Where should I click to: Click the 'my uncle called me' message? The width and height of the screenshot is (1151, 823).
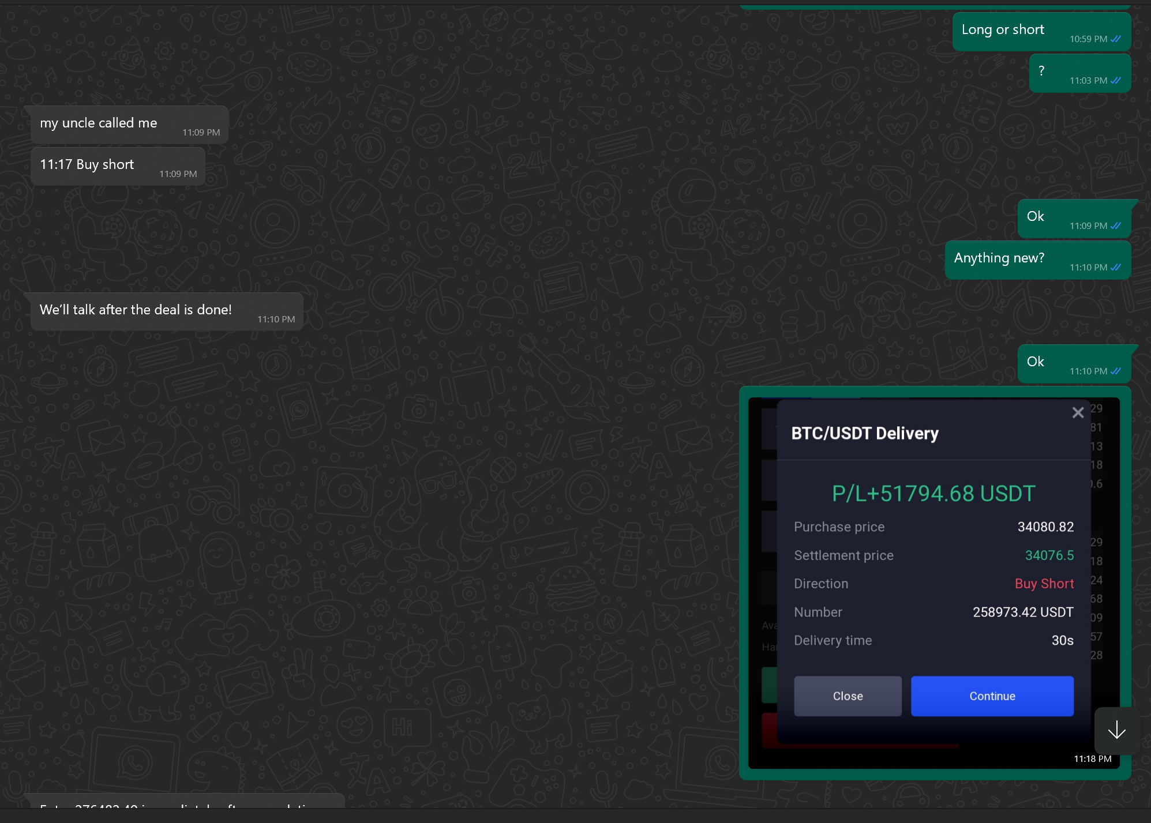[x=99, y=123]
